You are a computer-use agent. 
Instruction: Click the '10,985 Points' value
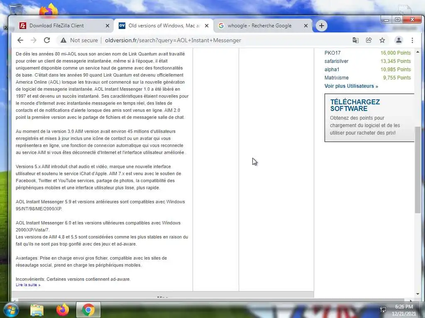(396, 70)
